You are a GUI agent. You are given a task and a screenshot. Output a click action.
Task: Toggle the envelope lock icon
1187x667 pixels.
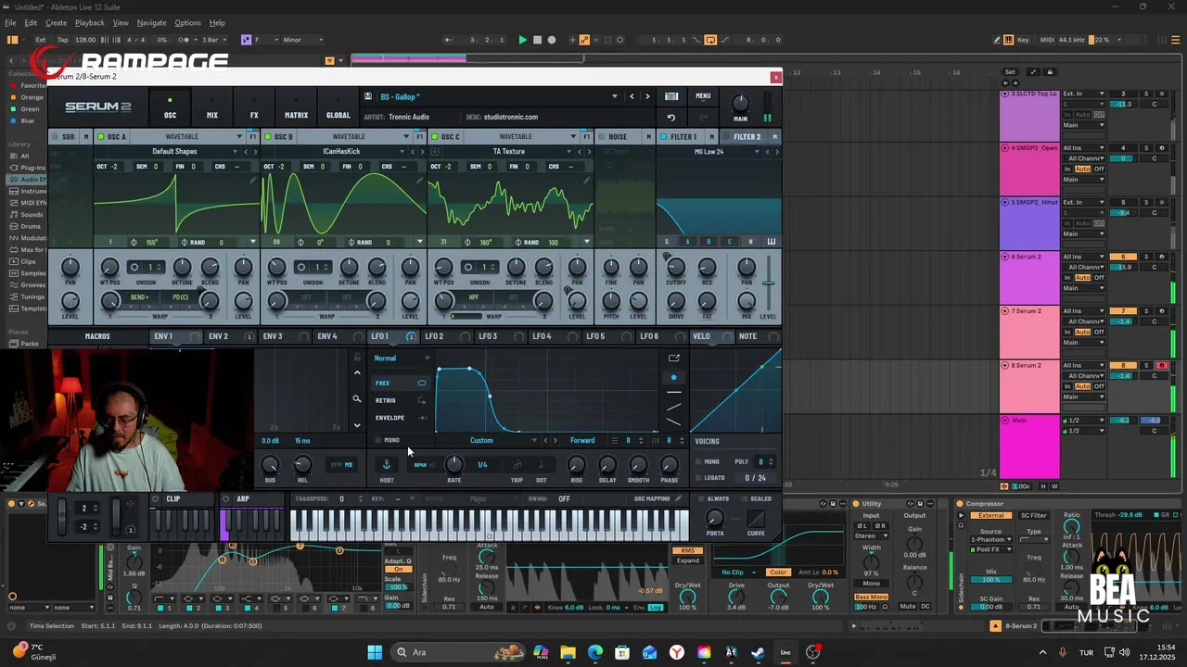[356, 358]
